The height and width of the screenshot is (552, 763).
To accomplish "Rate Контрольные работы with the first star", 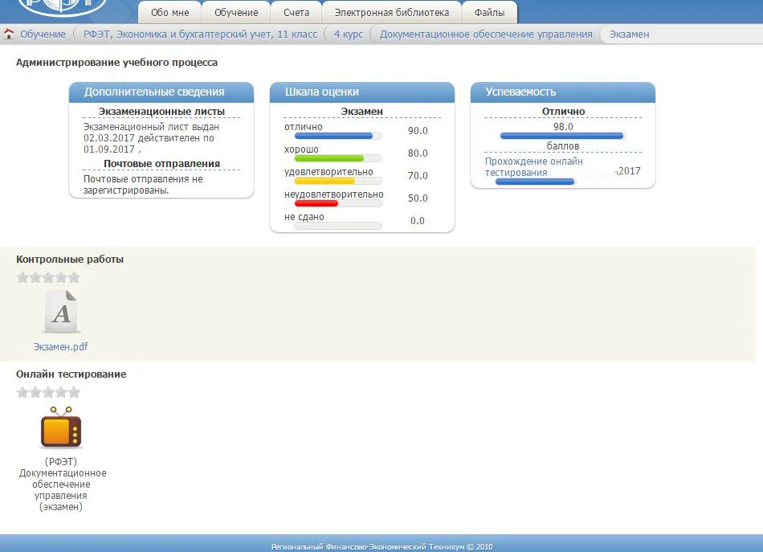I will click(x=22, y=277).
